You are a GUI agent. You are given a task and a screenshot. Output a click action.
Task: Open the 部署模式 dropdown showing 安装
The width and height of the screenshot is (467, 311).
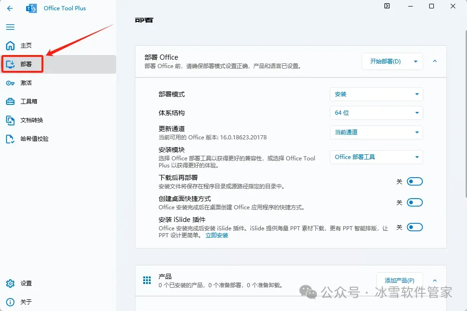(x=376, y=94)
